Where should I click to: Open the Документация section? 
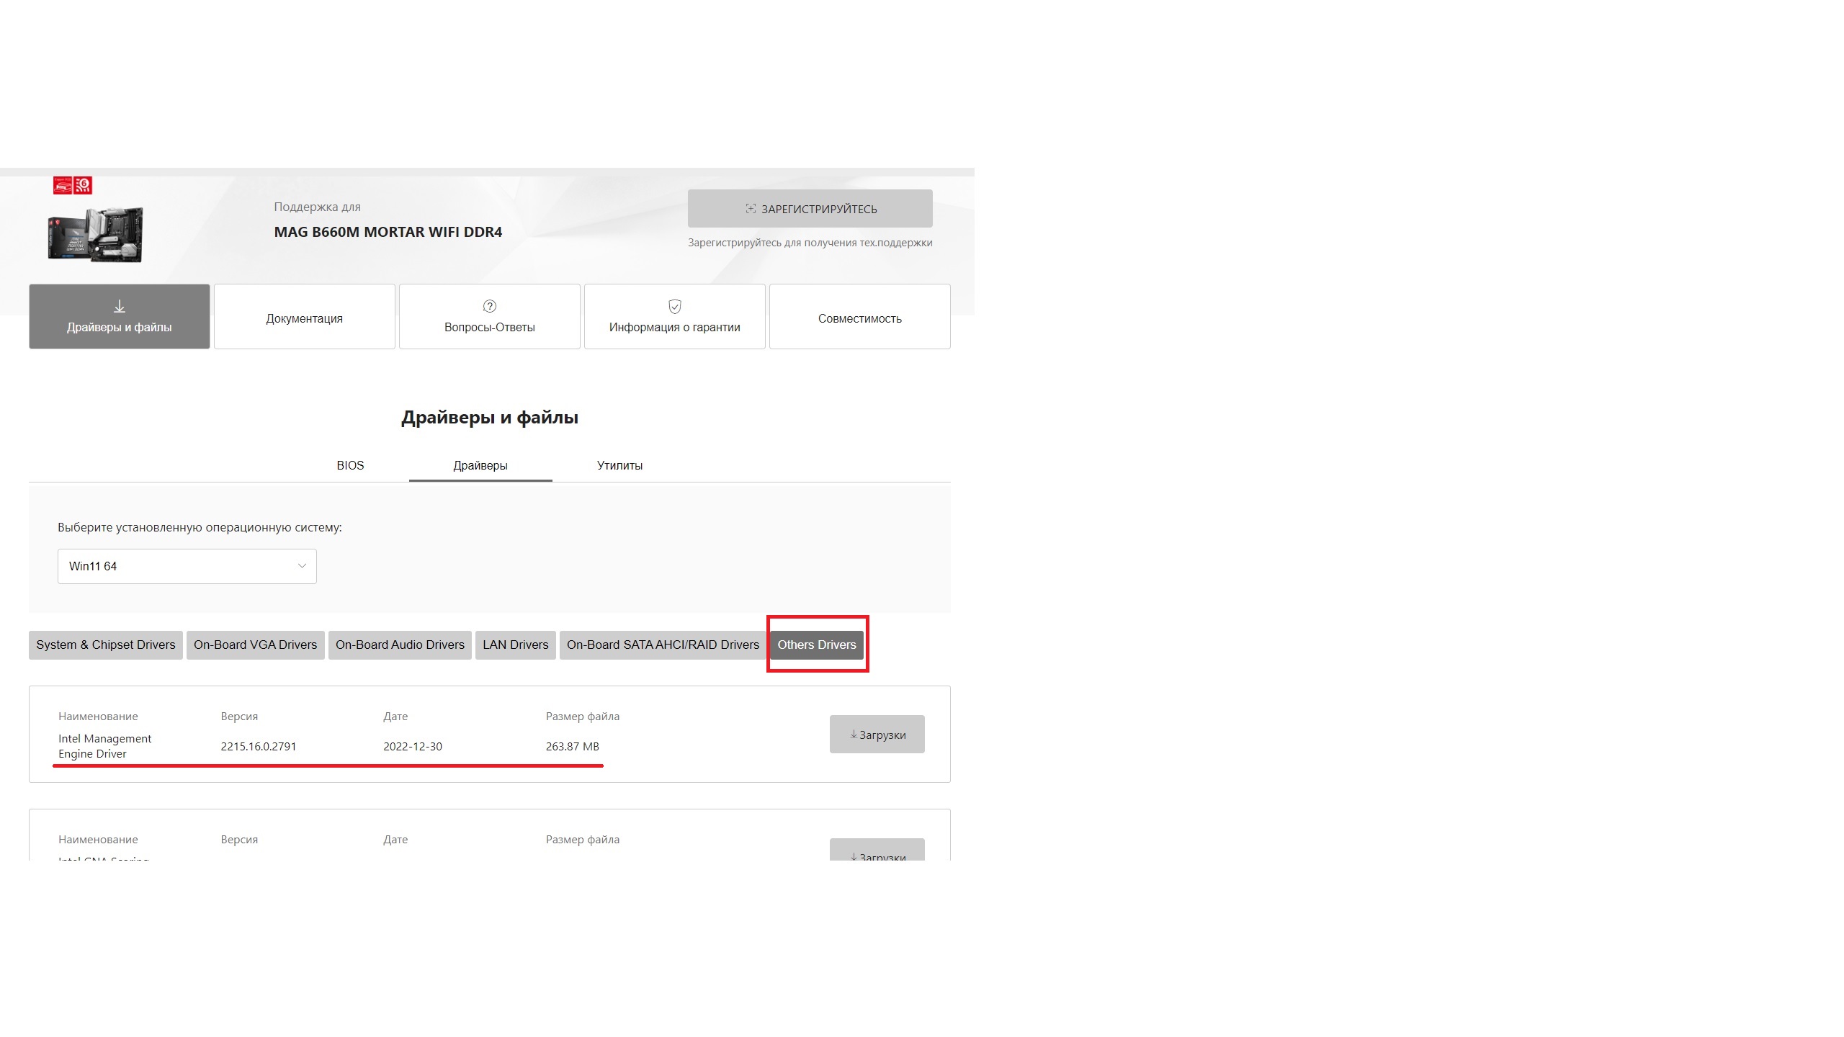pyautogui.click(x=304, y=318)
